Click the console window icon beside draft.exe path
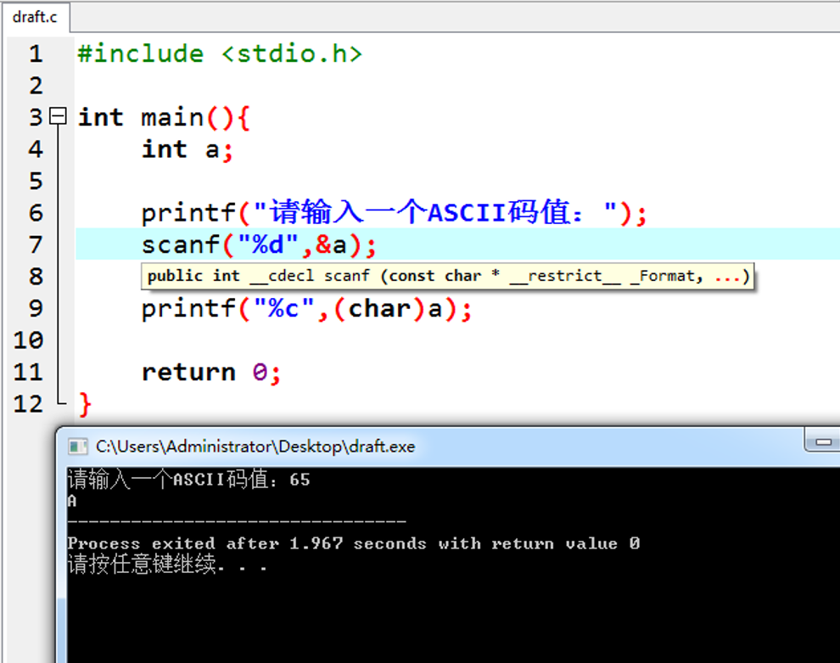This screenshot has height=663, width=840. 78,447
